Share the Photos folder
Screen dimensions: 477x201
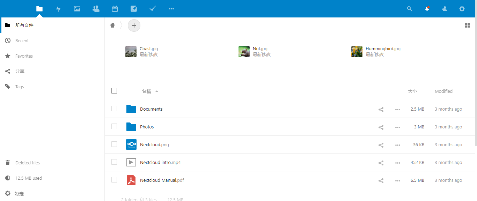pyautogui.click(x=381, y=127)
